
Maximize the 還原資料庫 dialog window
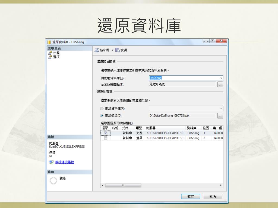click(213, 41)
